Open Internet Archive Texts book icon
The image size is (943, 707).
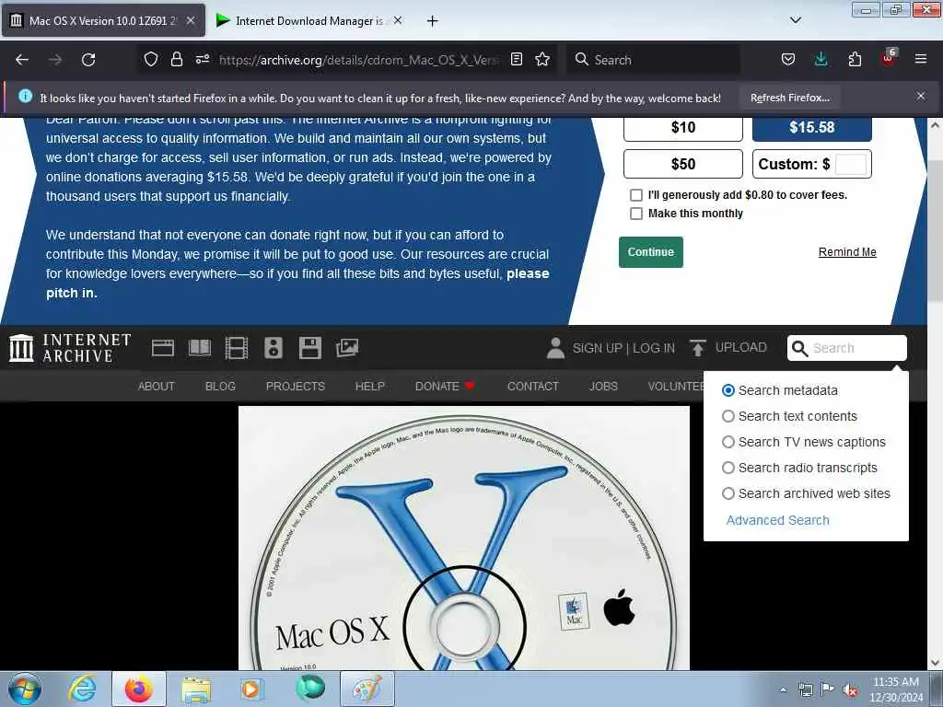200,348
